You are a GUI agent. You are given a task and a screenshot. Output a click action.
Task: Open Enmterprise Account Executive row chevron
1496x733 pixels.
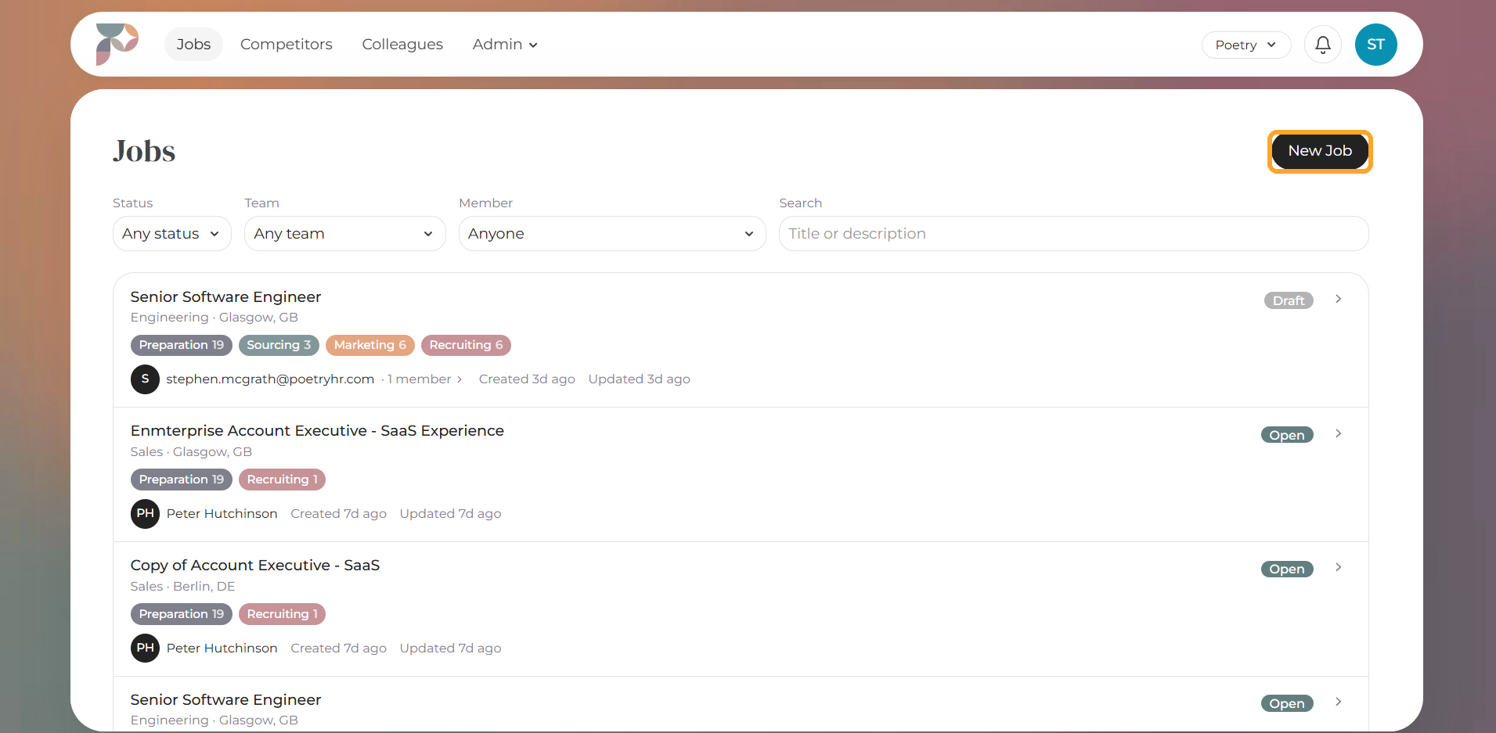pyautogui.click(x=1338, y=433)
